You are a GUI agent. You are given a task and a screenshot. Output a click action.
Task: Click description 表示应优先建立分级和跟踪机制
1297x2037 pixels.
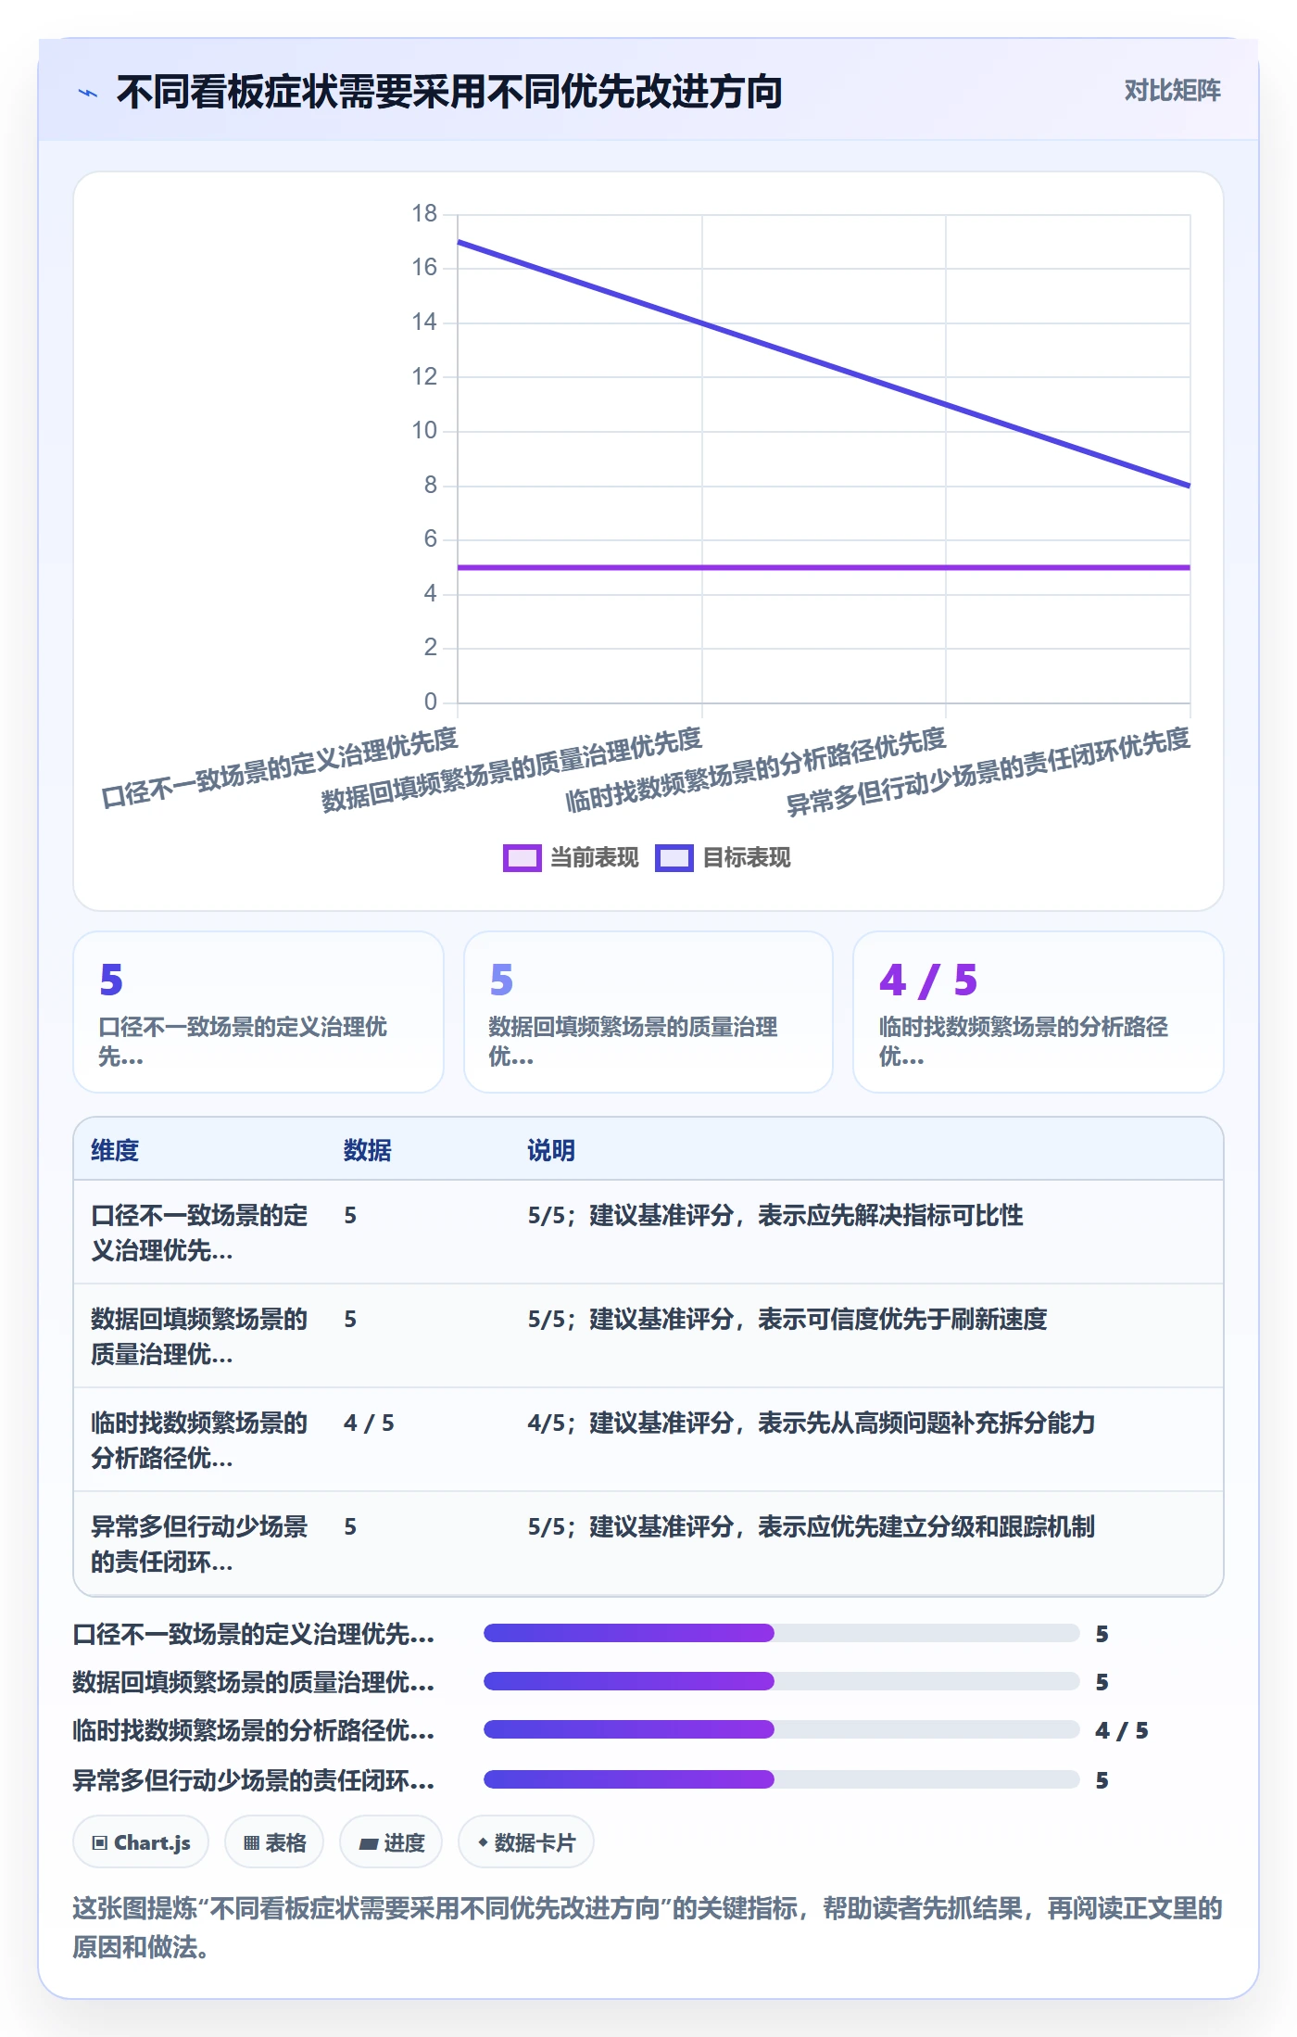[926, 1526]
